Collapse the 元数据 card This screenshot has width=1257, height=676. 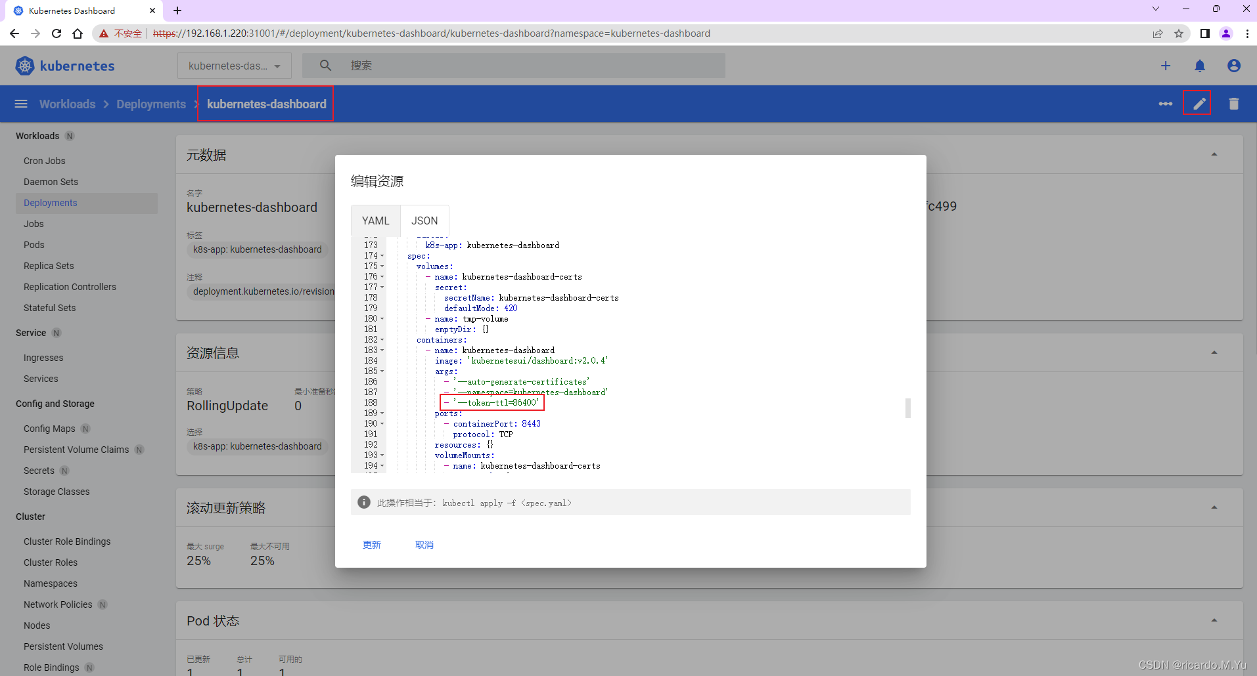1214,154
